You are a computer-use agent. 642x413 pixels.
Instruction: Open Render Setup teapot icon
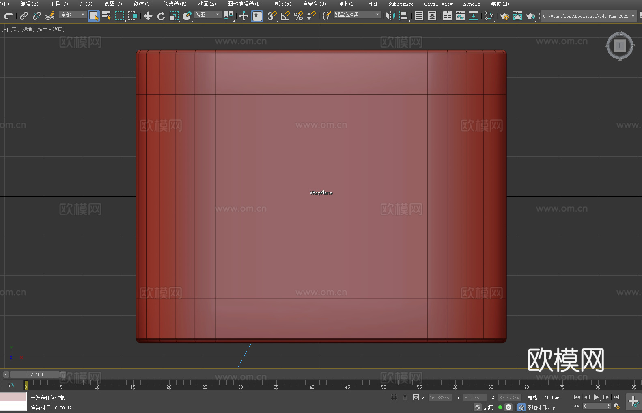504,16
